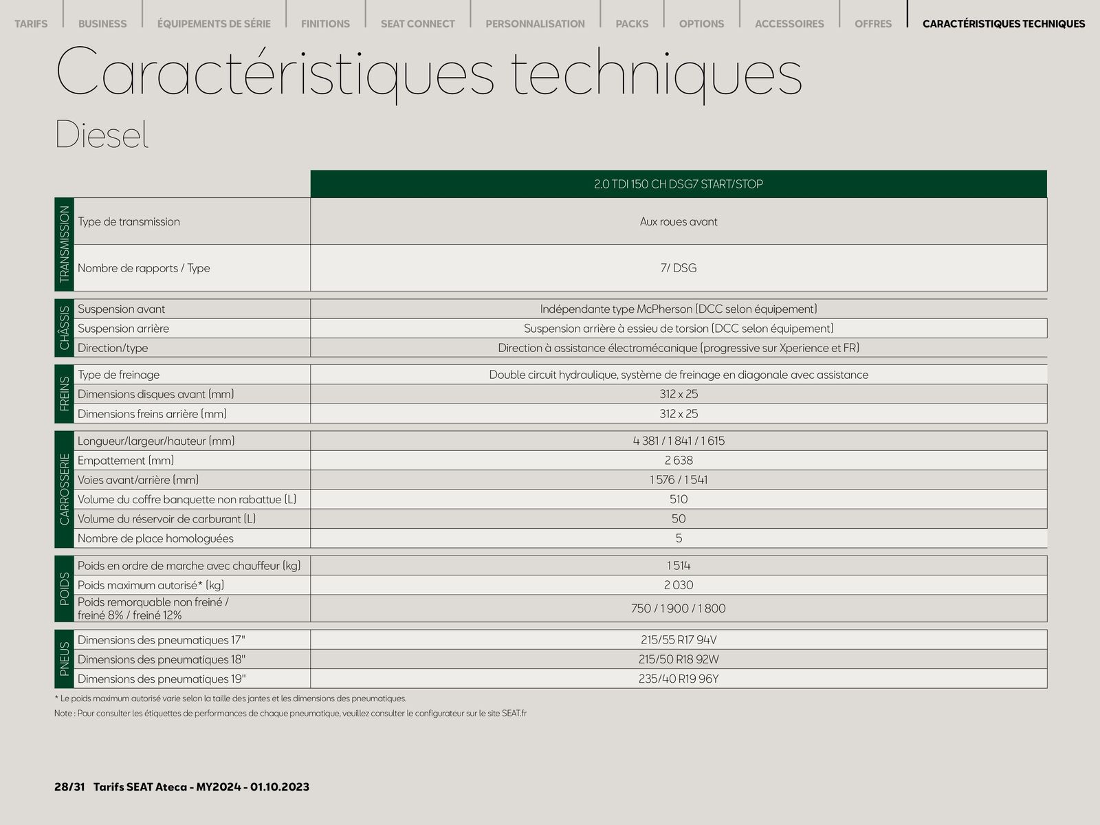Click 'Voies avant/arrière (mm)' label

tap(138, 480)
